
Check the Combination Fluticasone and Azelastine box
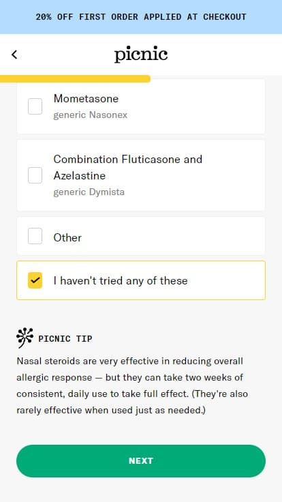[x=35, y=175]
